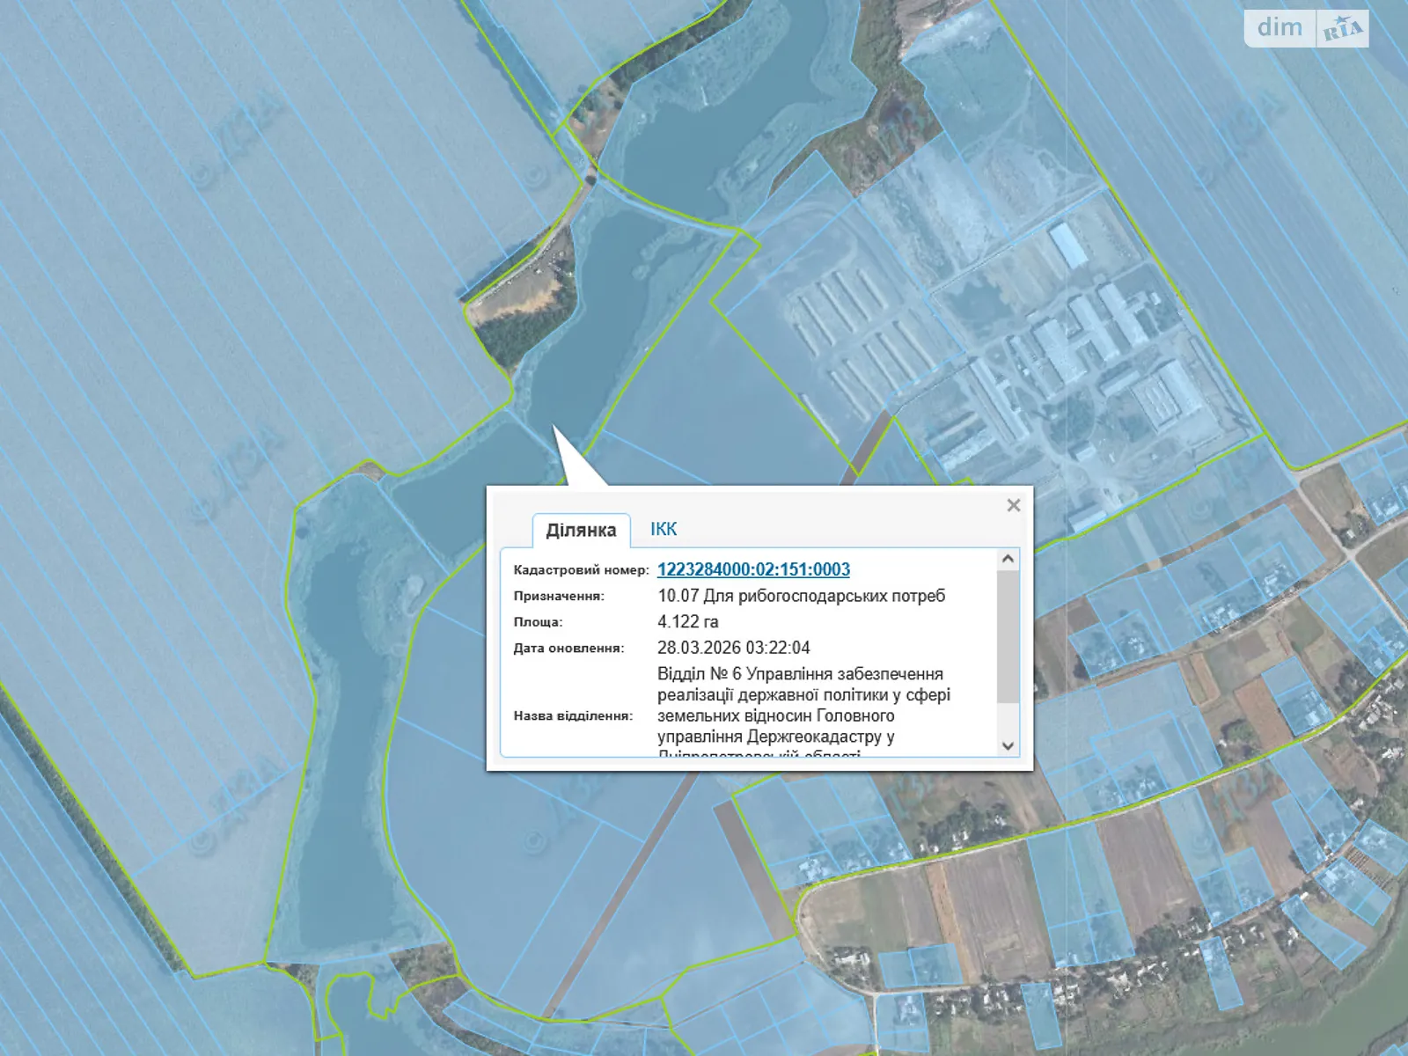Click the Кадастровий номер field label
The height and width of the screenshot is (1056, 1408).
[581, 570]
